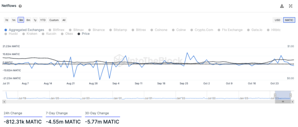Toggle the Huobi series in legend
Viewport: 298px width, 127px height.
11,34
